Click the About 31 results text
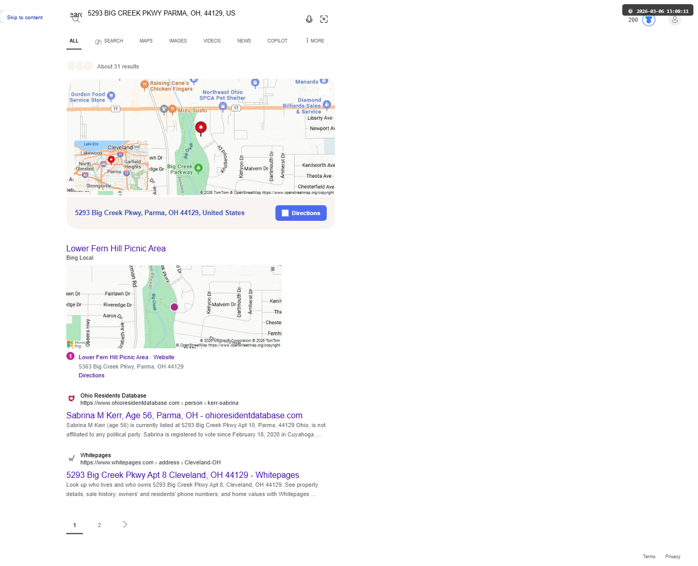Viewport: 698px width, 566px height. click(118, 66)
